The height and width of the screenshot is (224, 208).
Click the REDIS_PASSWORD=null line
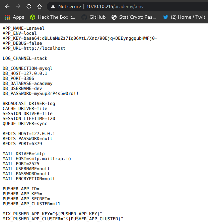27,138
